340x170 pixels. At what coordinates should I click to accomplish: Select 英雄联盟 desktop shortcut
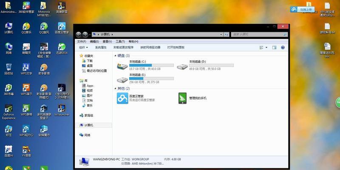[x=62, y=7]
